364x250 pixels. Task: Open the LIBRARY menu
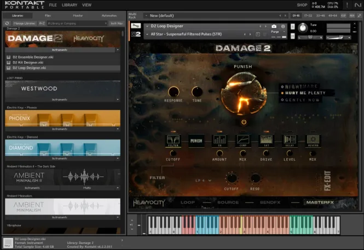[70, 5]
